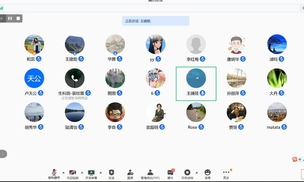Click the green network signal indicator
The width and height of the screenshot is (304, 182).
click(2, 8)
